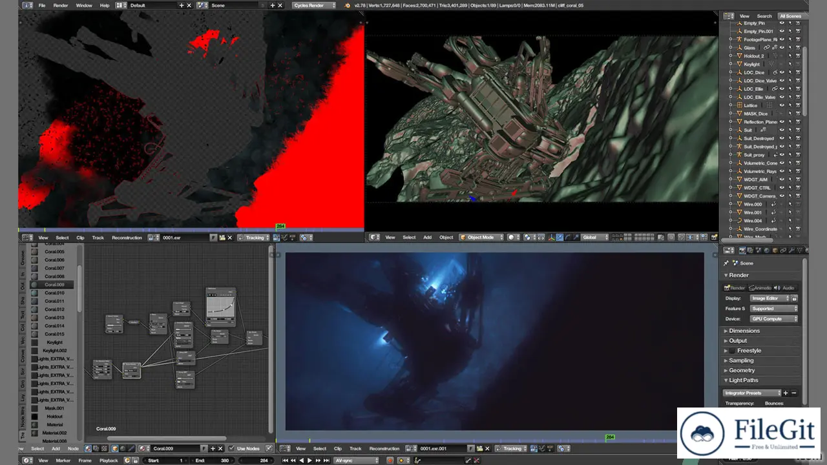Collapse the Light Paths panel
827x465 pixels.
point(744,380)
